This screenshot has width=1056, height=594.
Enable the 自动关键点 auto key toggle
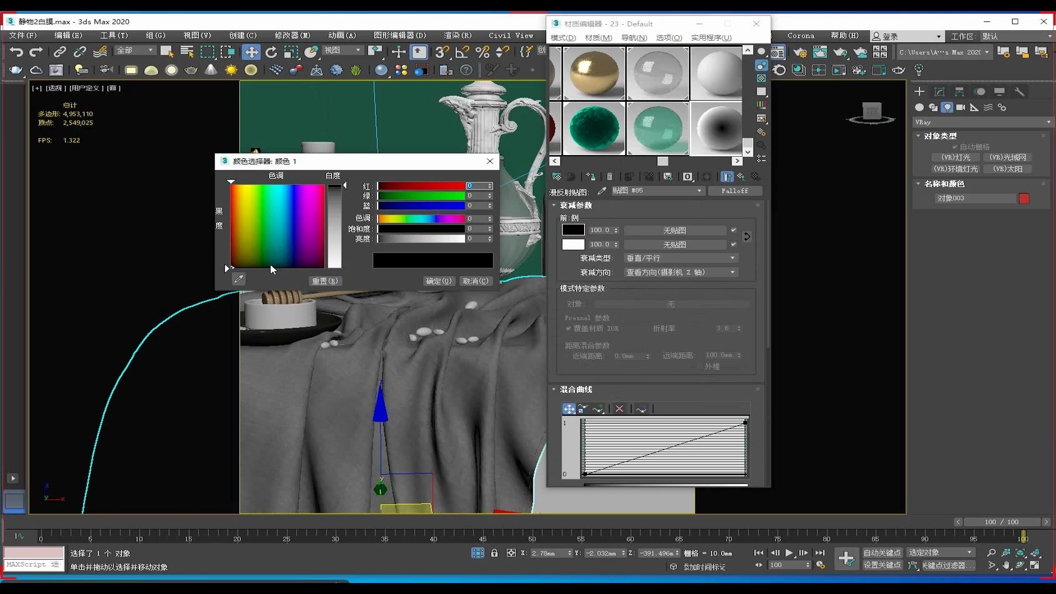pos(882,553)
